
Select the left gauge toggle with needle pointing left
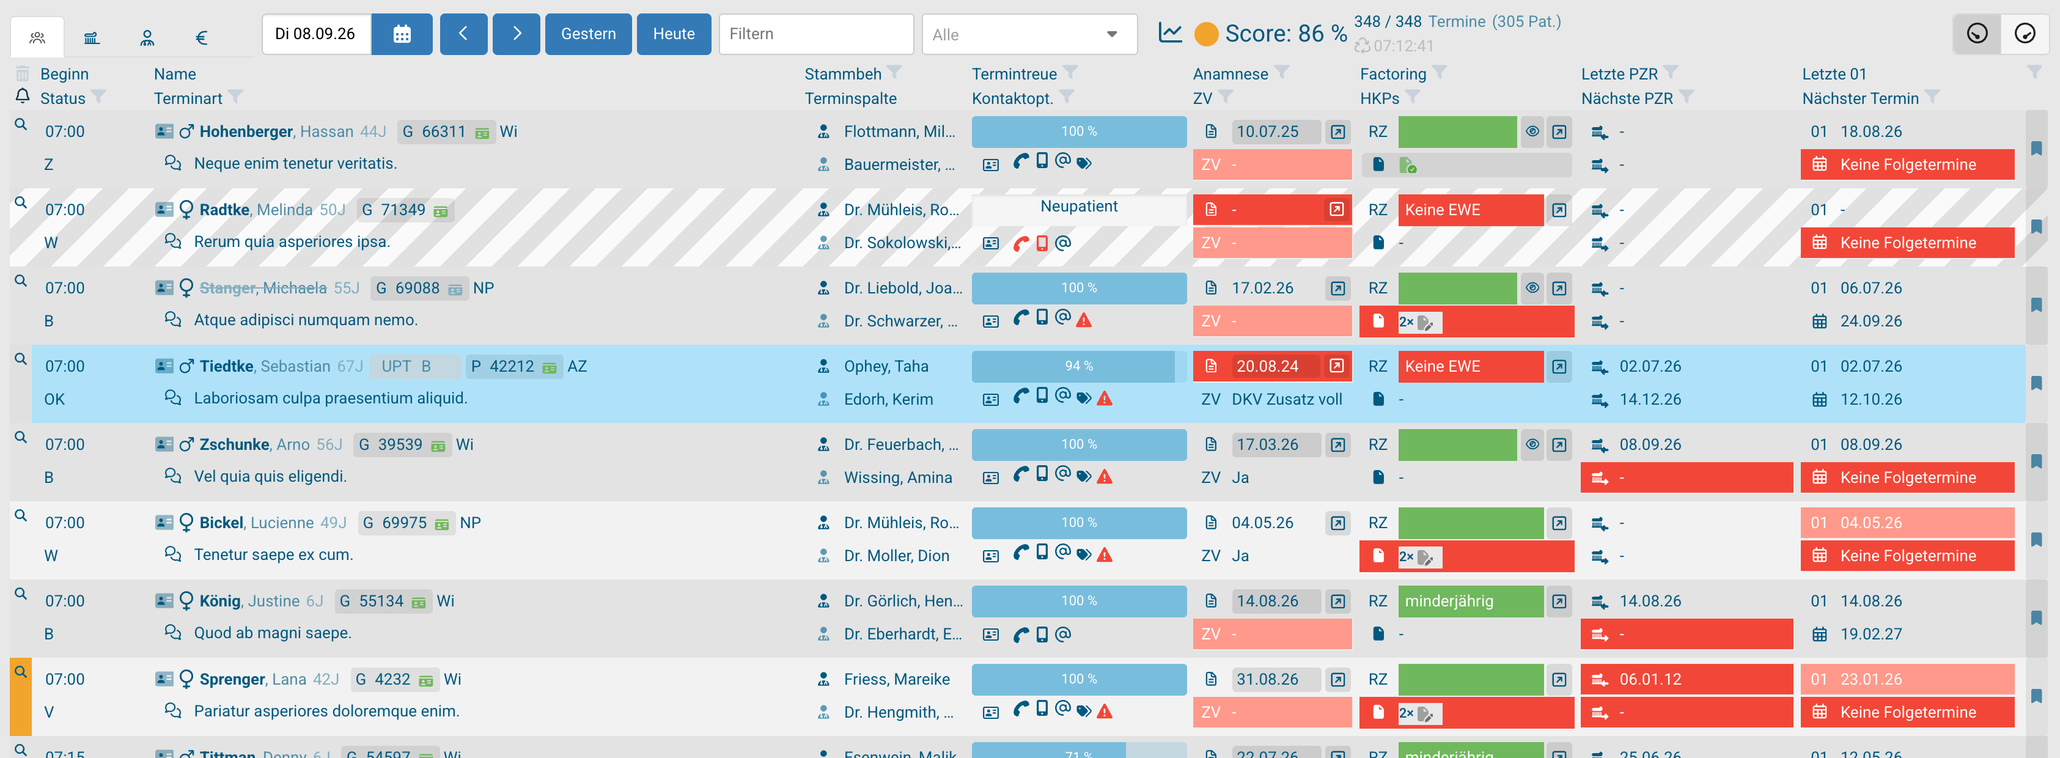pos(1977,34)
